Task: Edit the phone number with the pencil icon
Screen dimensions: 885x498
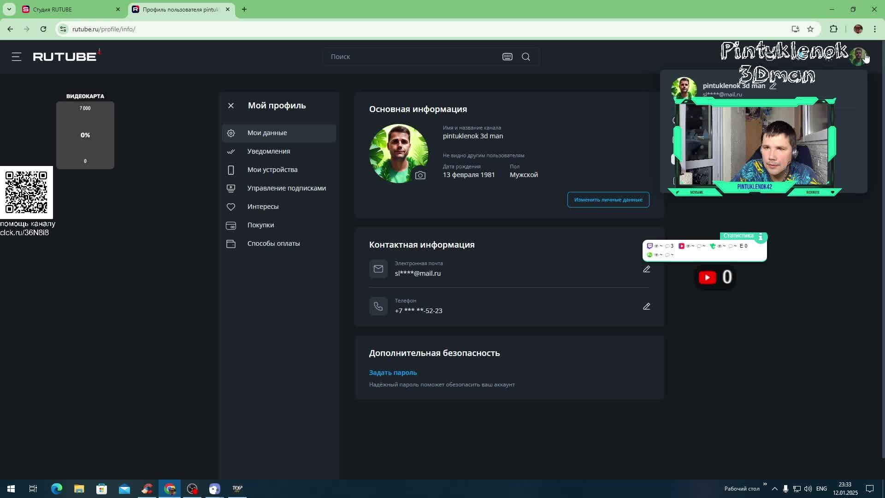Action: coord(647,307)
